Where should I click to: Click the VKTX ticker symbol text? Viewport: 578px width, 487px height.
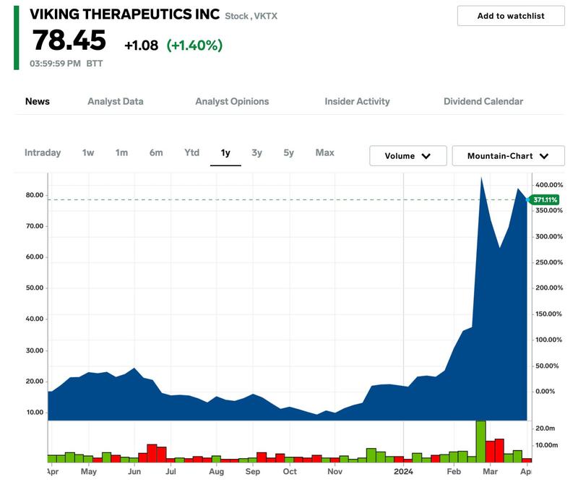(x=265, y=16)
